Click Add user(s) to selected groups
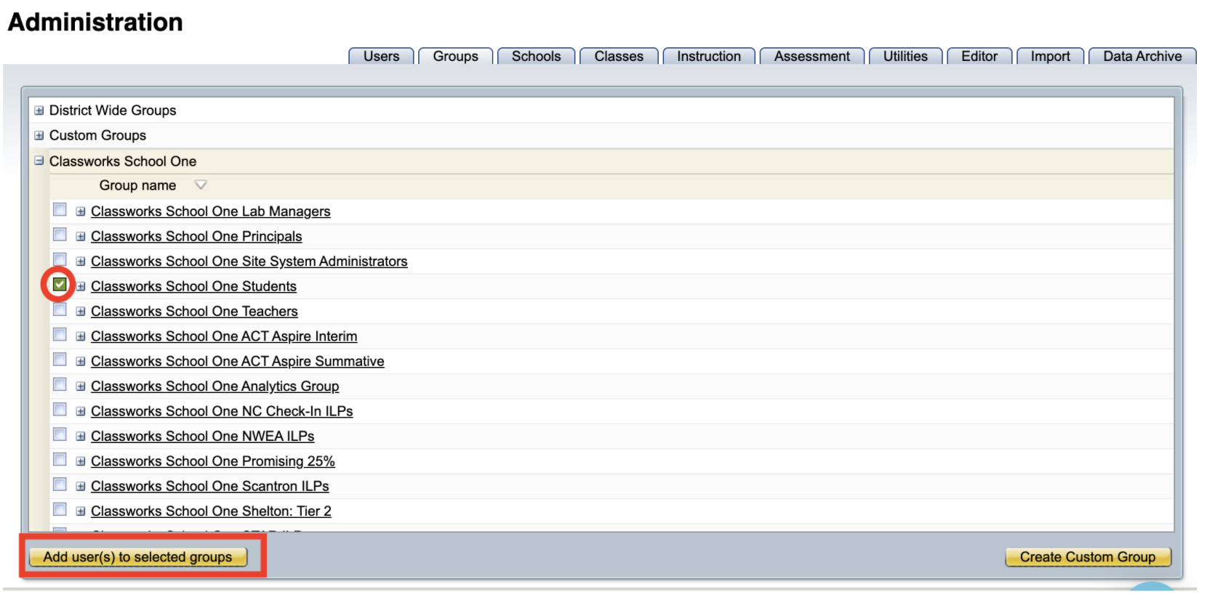 point(137,557)
